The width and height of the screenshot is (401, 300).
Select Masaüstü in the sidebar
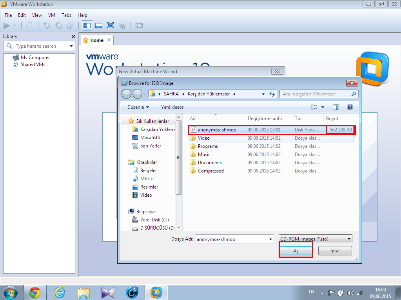tap(146, 138)
